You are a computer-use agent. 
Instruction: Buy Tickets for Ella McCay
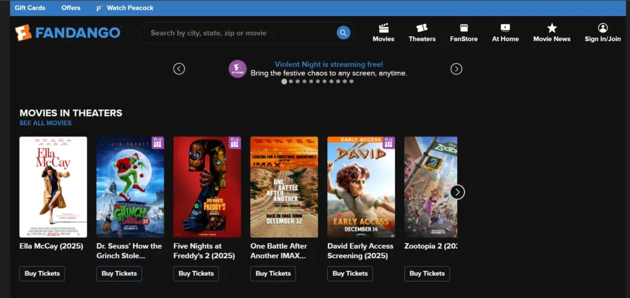(42, 273)
